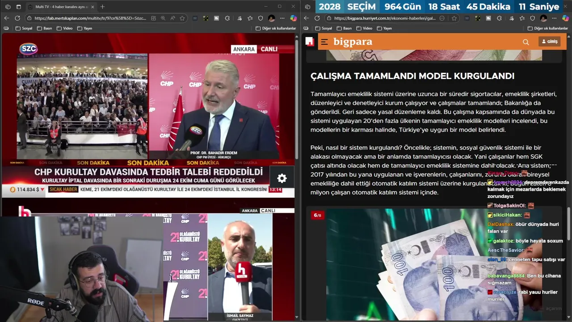Open browser essentials shield in left window
This screenshot has height=322, width=572.
point(261,18)
